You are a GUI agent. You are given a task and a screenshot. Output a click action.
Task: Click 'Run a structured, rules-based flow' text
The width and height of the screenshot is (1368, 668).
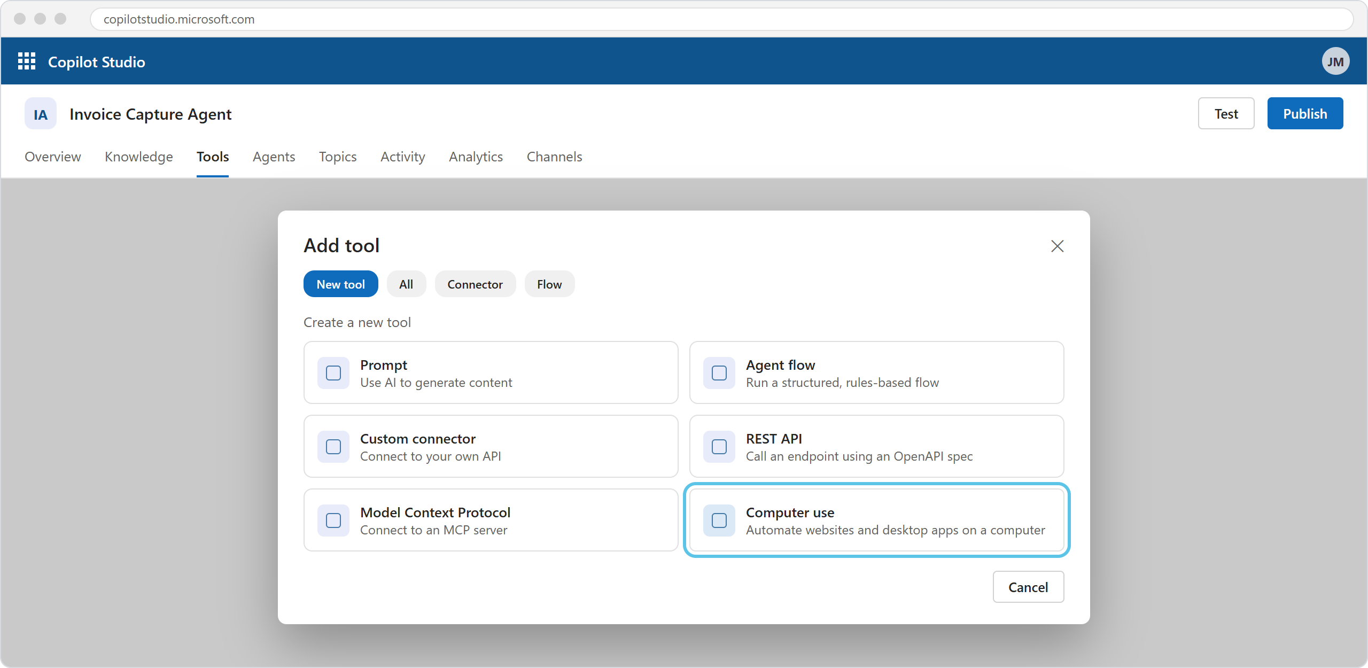[843, 383]
